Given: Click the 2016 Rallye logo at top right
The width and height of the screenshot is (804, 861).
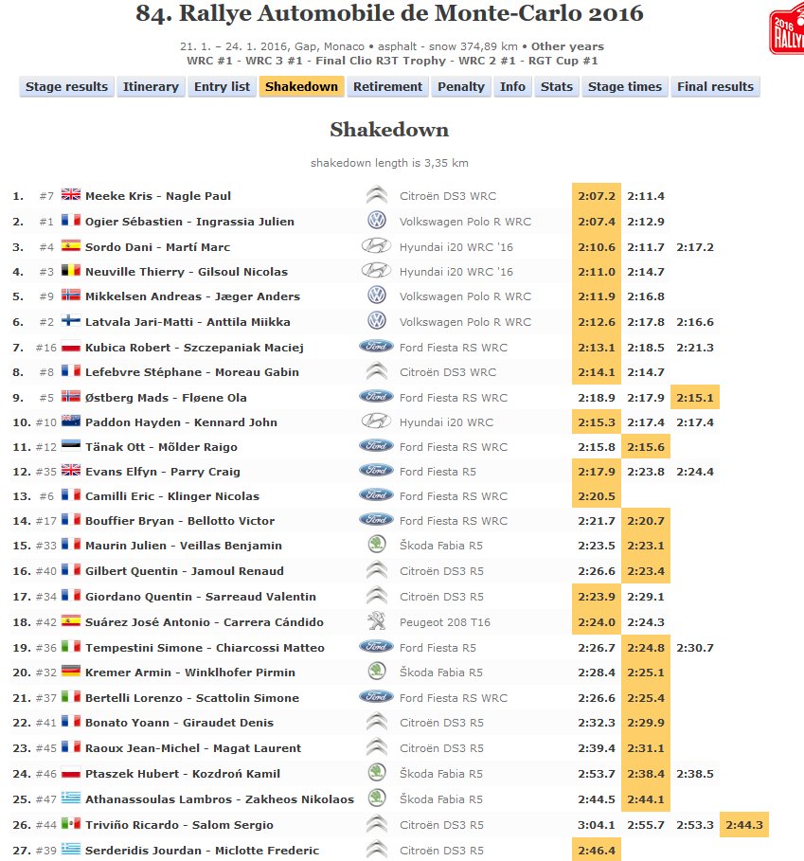Looking at the screenshot, I should coord(786,28).
